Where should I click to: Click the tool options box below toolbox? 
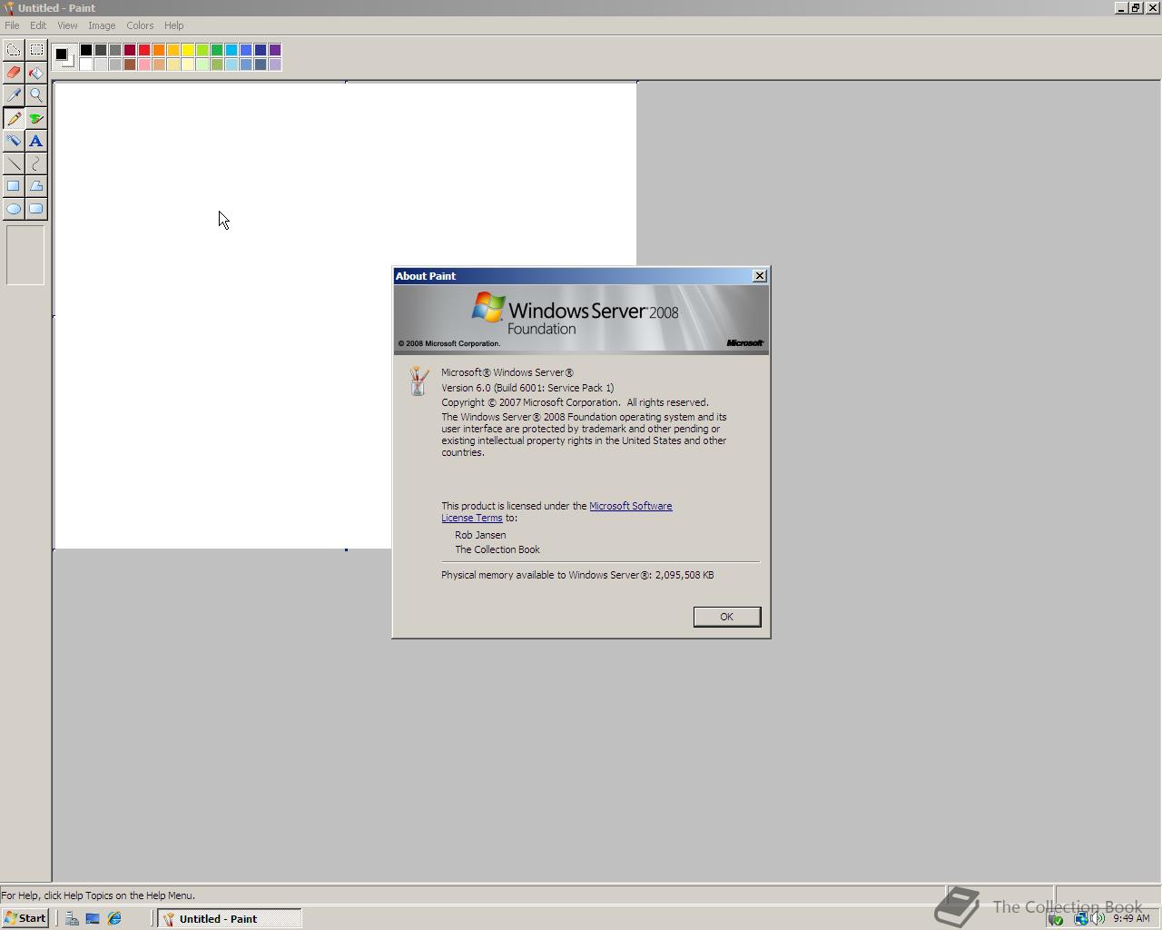[x=25, y=255]
